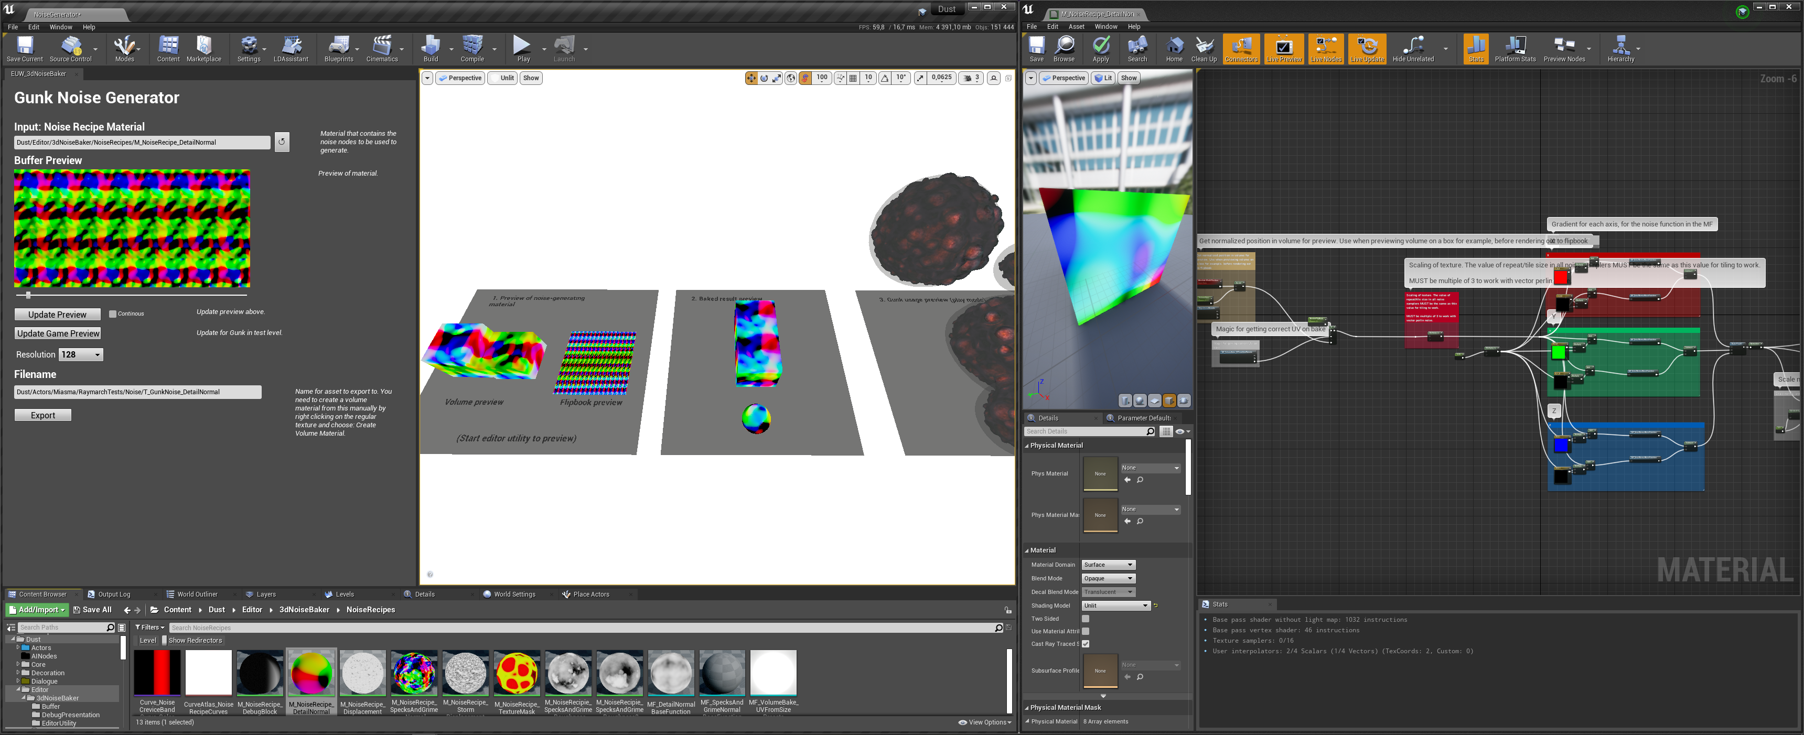Open the Phys Material None dropdown

click(x=1150, y=468)
